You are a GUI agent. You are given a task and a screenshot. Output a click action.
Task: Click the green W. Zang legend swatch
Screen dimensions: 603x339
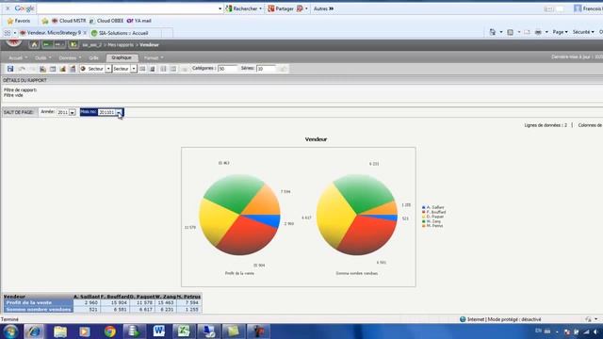[x=424, y=221]
